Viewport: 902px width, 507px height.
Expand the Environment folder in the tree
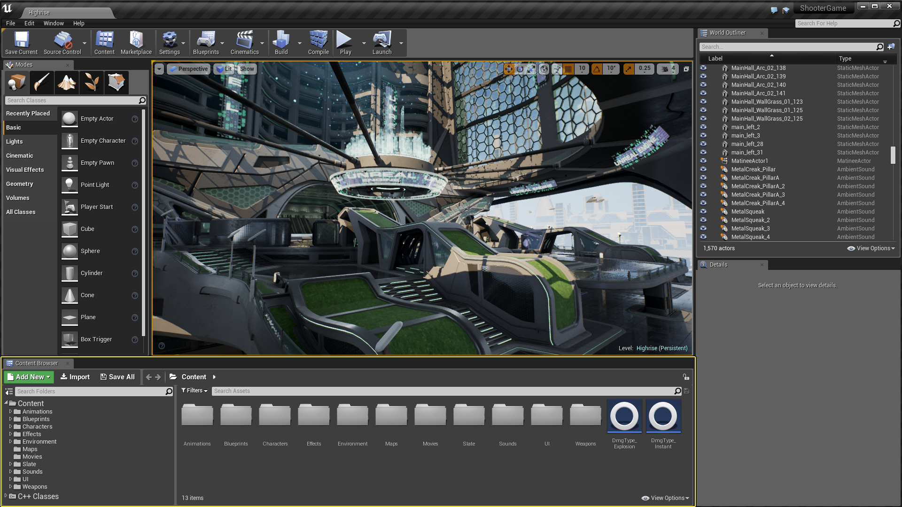point(10,442)
